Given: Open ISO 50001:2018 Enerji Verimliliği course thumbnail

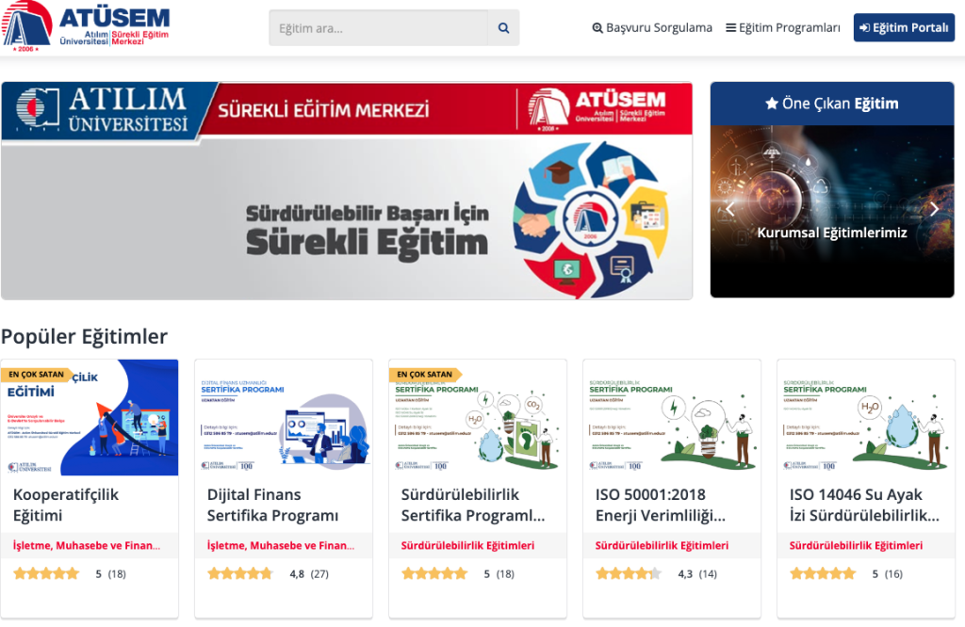Looking at the screenshot, I should [x=672, y=417].
